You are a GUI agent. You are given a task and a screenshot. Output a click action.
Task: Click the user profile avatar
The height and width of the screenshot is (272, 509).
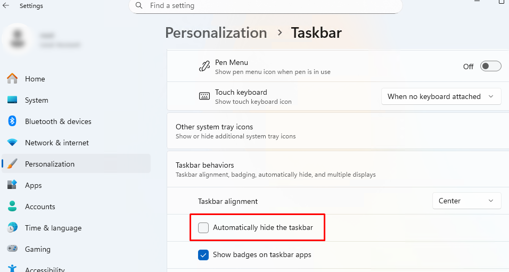tap(17, 40)
